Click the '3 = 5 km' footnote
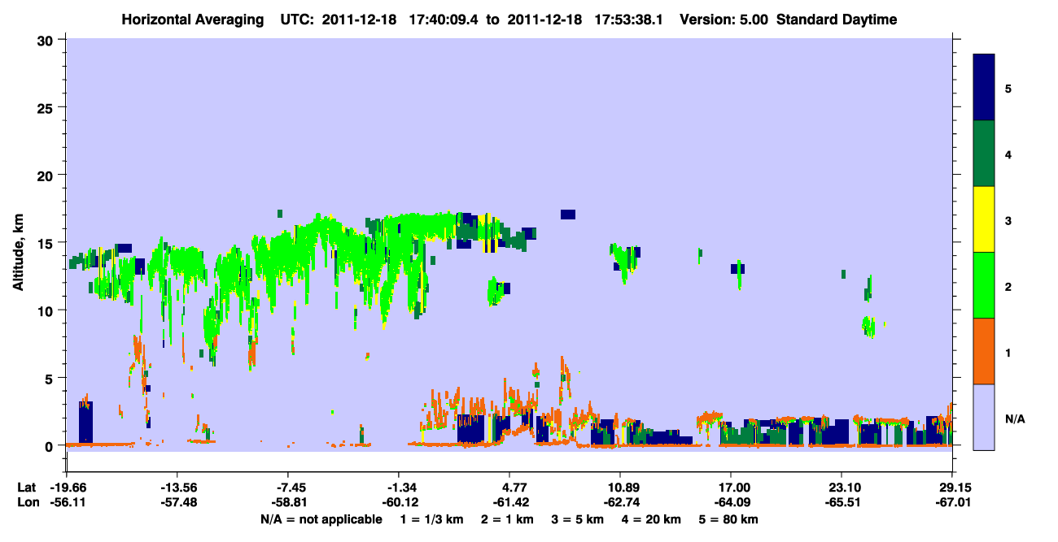 (578, 519)
